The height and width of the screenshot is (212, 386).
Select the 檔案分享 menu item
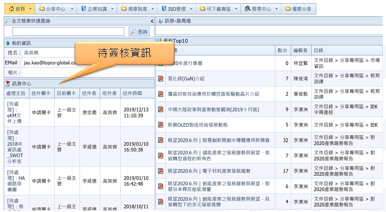coord(298,9)
